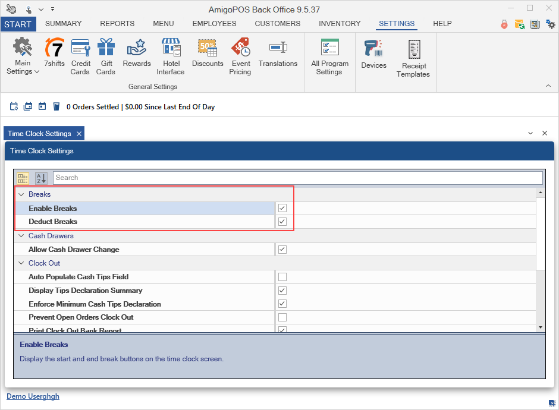Click the folder sync icon at top right

(519, 24)
